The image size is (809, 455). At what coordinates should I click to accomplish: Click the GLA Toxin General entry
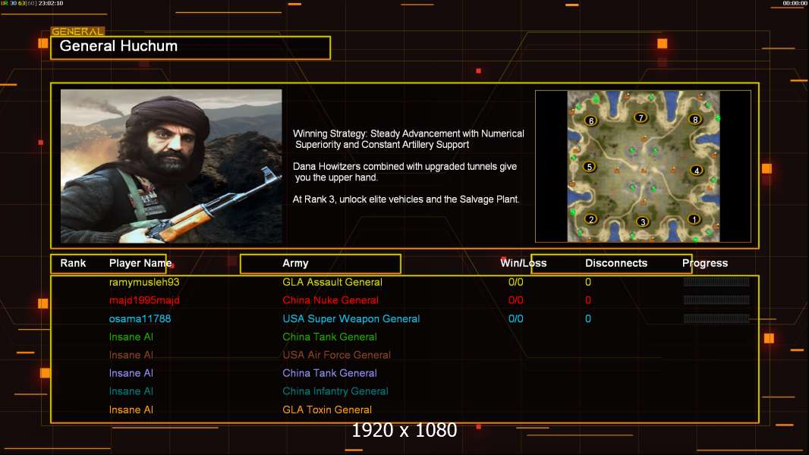(x=326, y=409)
